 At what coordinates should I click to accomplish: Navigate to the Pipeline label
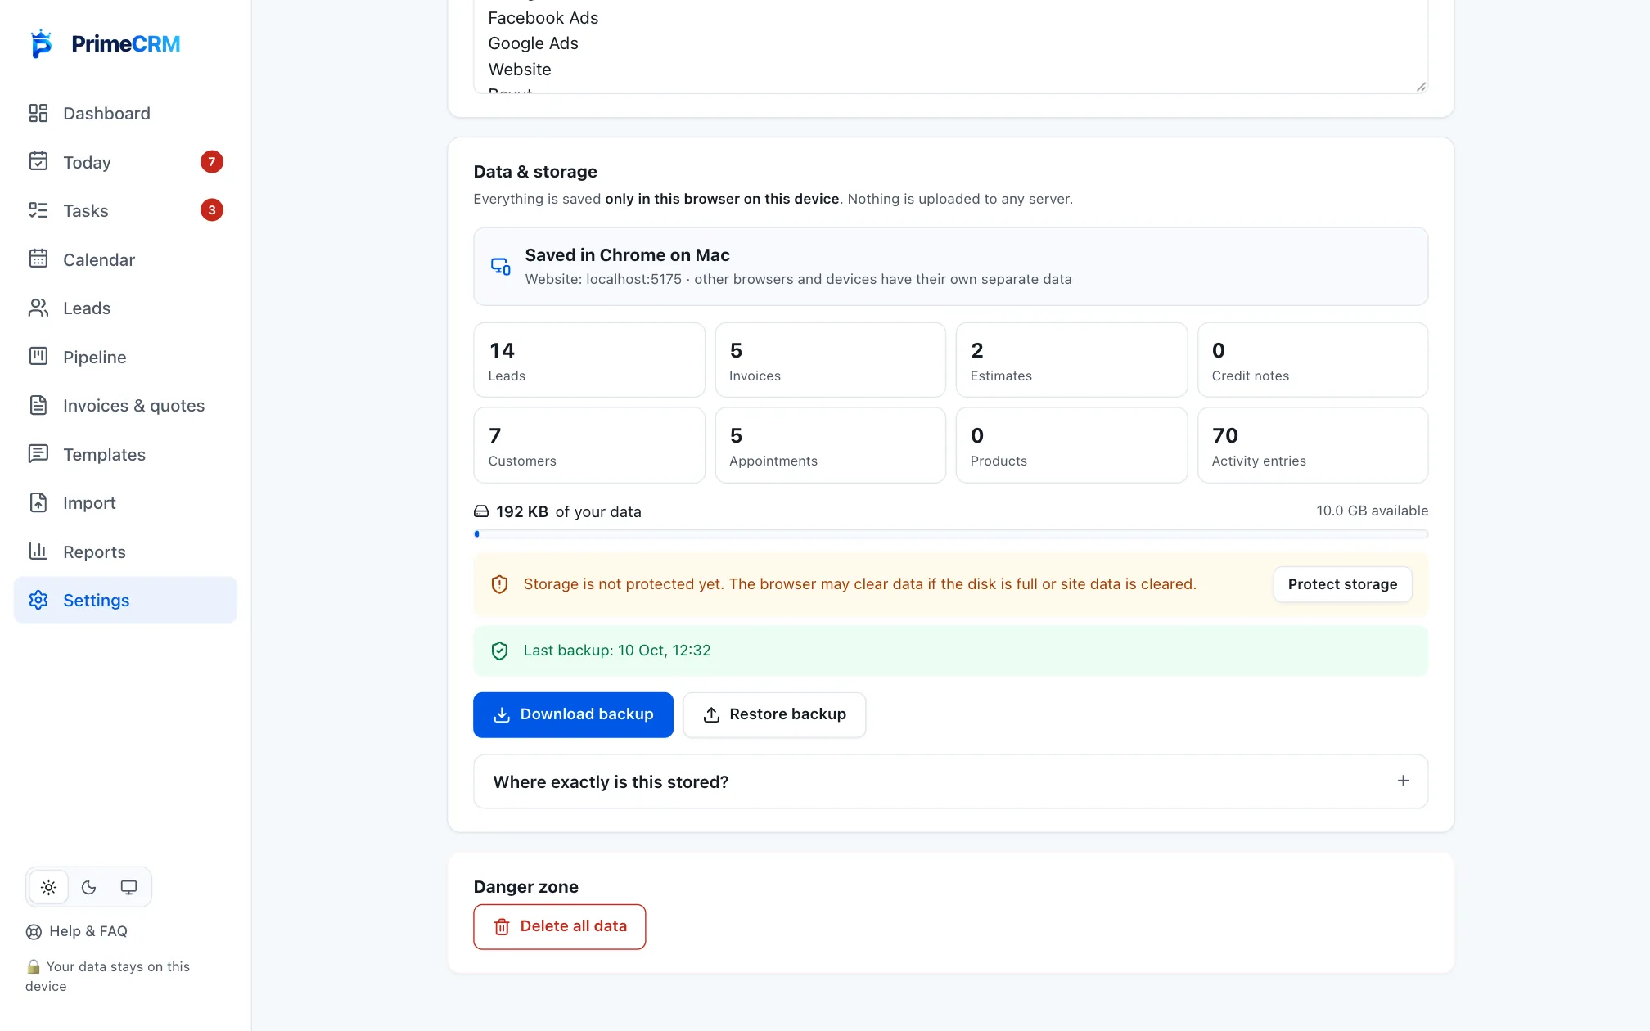pyautogui.click(x=94, y=357)
